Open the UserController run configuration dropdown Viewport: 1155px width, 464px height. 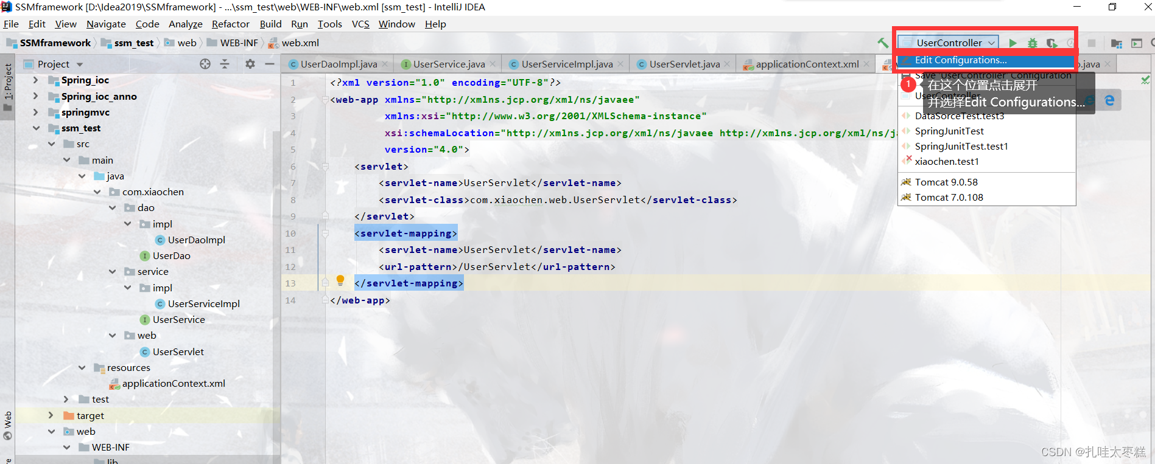click(x=948, y=43)
